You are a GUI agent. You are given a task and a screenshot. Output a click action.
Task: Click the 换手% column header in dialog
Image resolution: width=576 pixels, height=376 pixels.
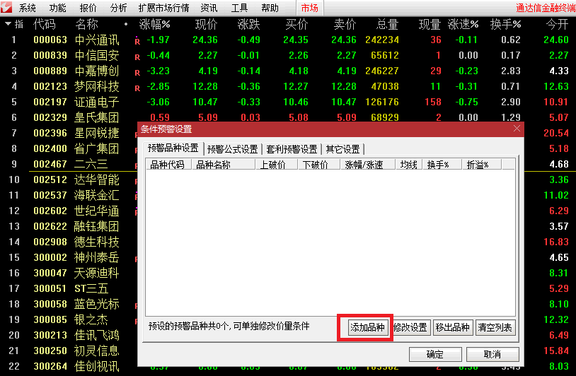442,165
